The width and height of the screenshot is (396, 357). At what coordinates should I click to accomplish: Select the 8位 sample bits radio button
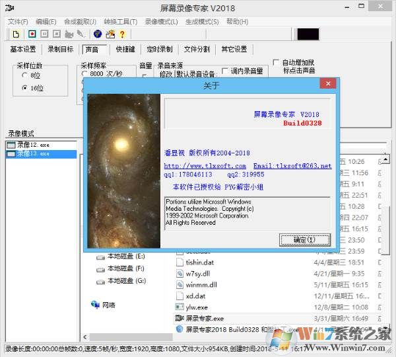point(24,75)
